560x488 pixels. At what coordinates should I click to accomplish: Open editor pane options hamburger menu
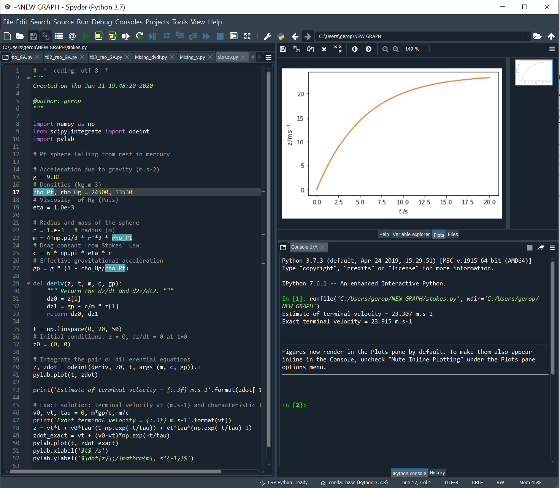pyautogui.click(x=268, y=57)
